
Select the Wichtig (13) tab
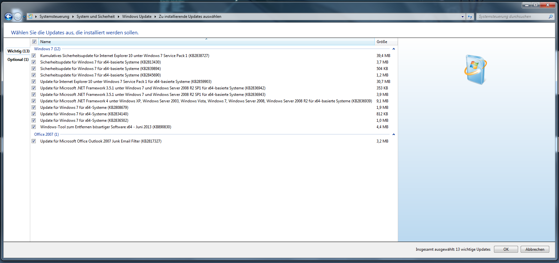click(18, 51)
